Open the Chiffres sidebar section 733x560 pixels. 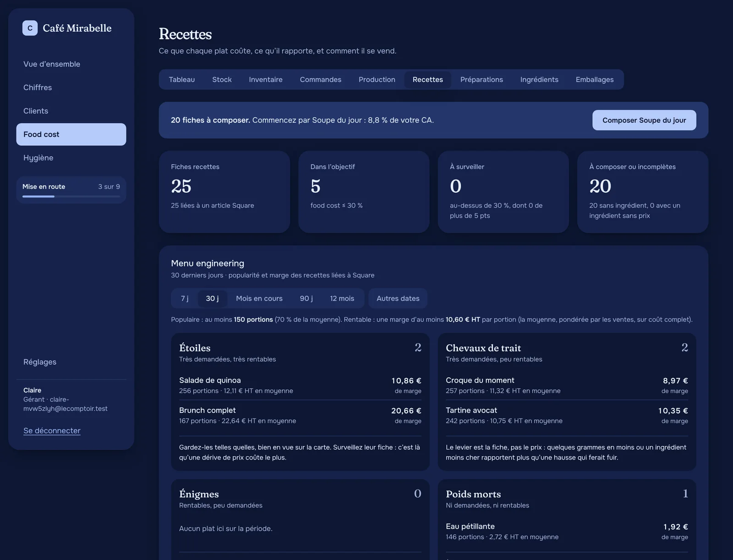(71, 88)
